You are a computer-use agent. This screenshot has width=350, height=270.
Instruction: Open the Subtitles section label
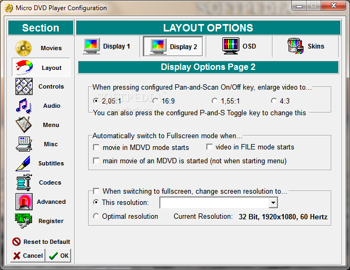point(51,163)
